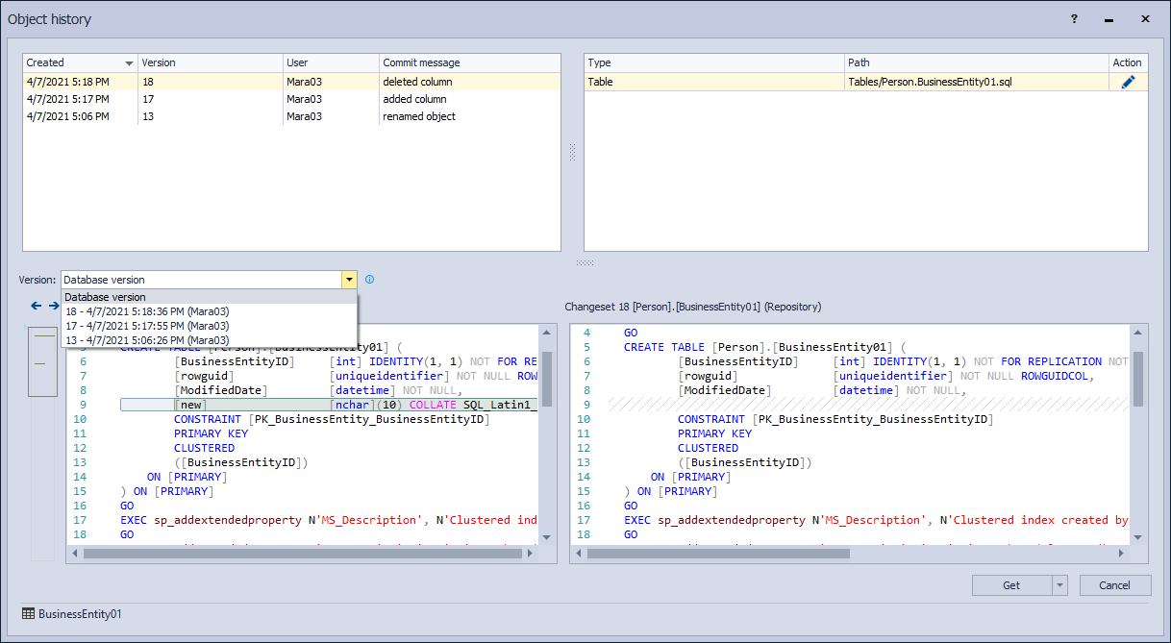
Task: Click the help question mark icon
Action: [1074, 18]
